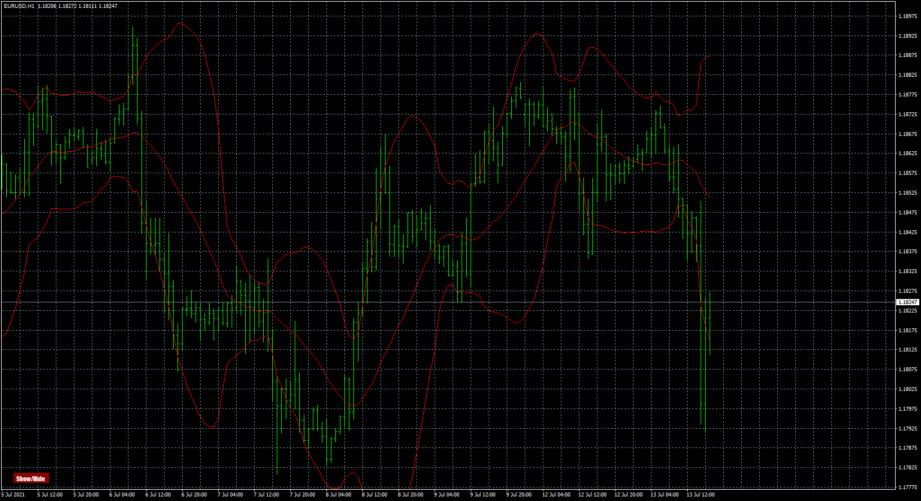This screenshot has height=501, width=921.
Task: Select the 8 Jul 12:00 time label
Action: coord(374,495)
